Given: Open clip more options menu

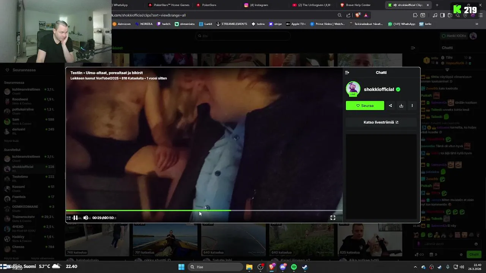Looking at the screenshot, I should (412, 106).
